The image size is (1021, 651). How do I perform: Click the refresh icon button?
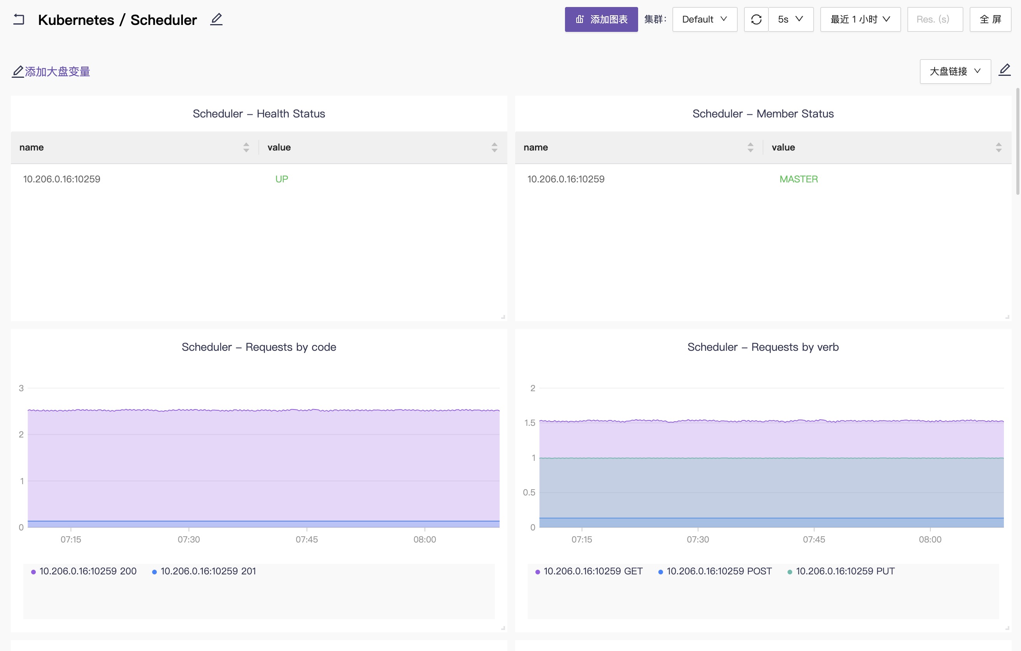pyautogui.click(x=756, y=19)
